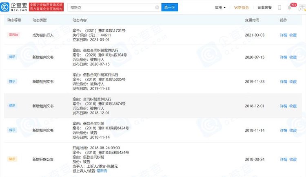Select 新增裁判文书 in the 2018-12-01 row
This screenshot has width=306, height=177.
point(43,106)
